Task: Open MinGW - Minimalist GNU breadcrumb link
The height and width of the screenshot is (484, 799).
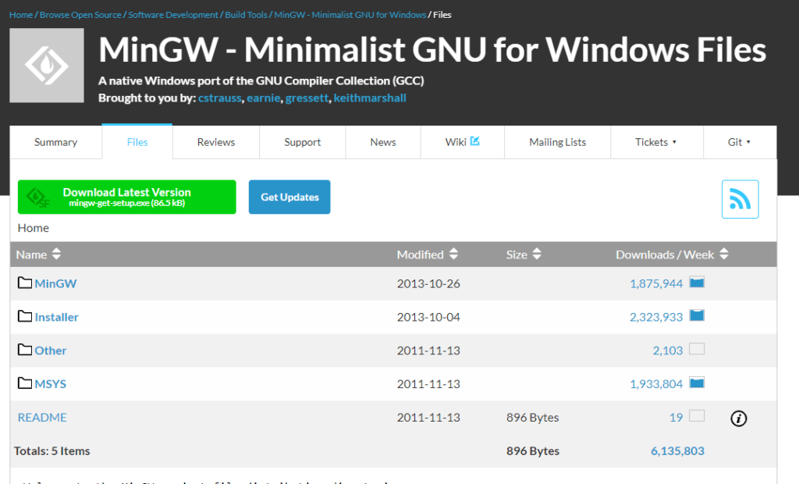Action: [x=350, y=15]
